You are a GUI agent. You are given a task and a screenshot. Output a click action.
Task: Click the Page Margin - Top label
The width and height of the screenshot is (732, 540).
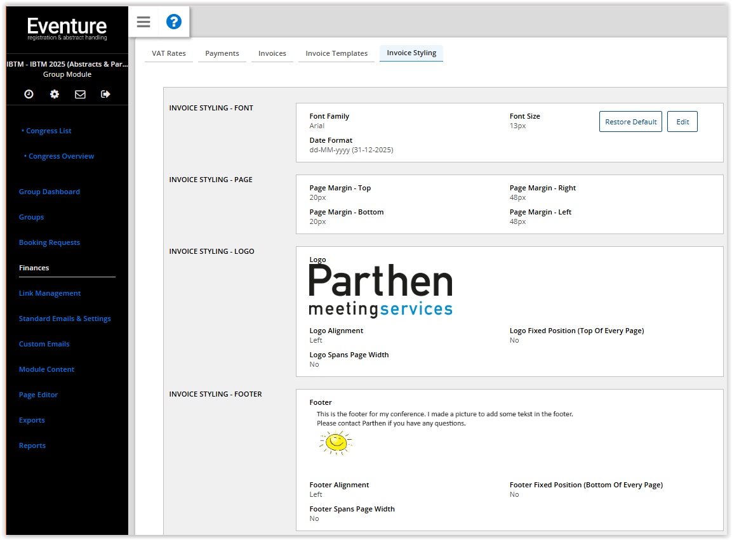(340, 188)
